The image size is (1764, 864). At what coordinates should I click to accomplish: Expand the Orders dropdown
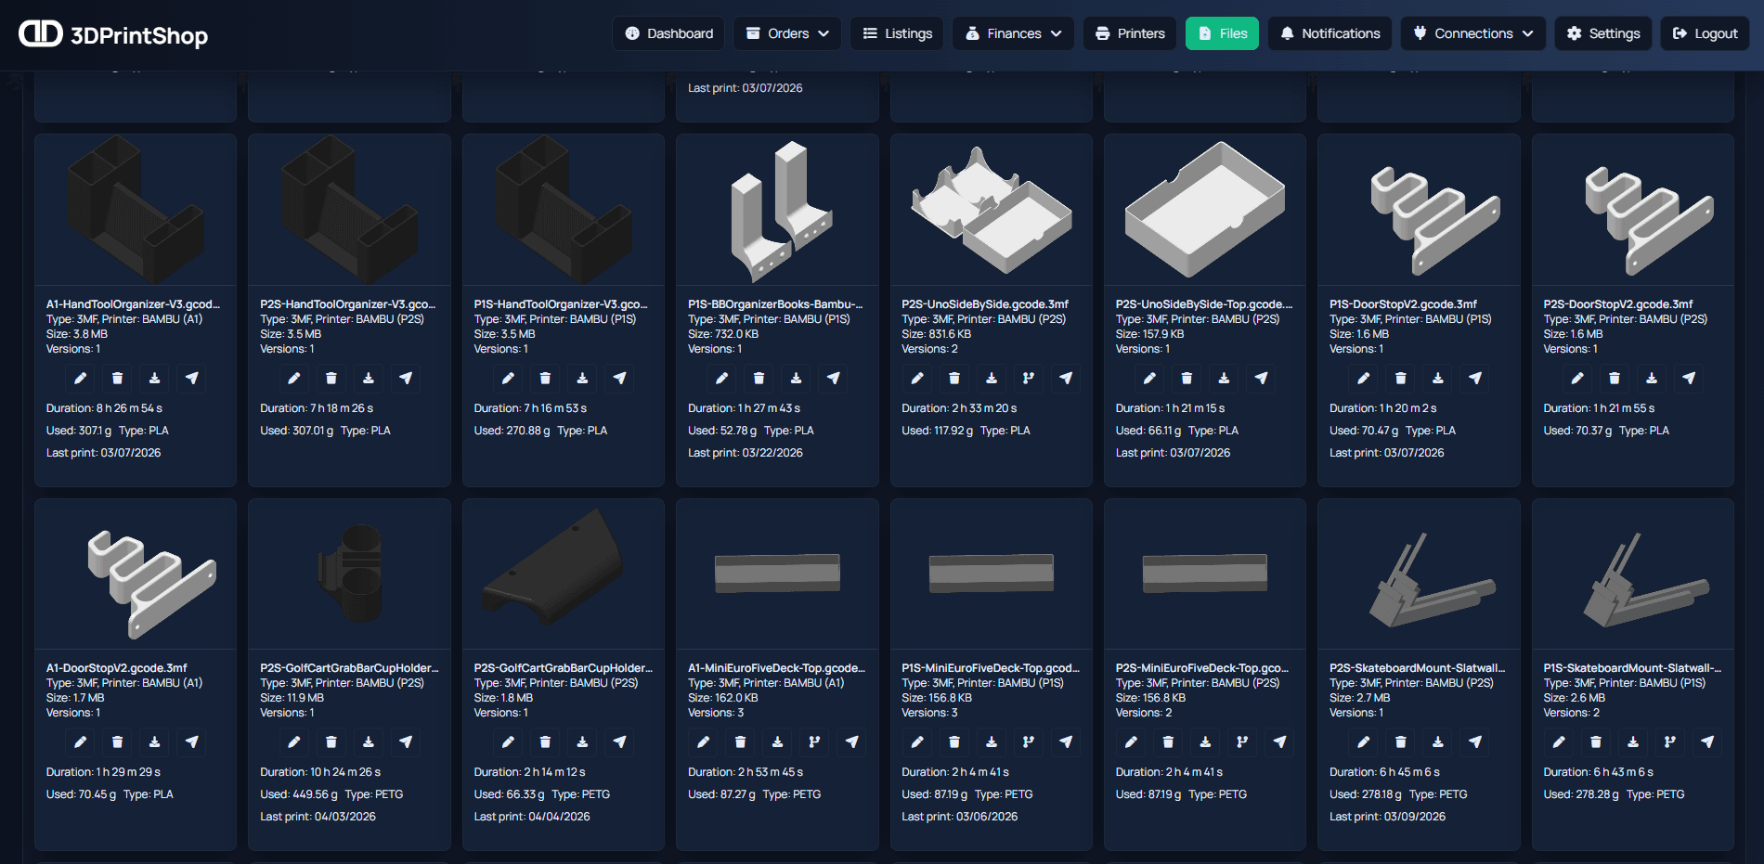[786, 33]
